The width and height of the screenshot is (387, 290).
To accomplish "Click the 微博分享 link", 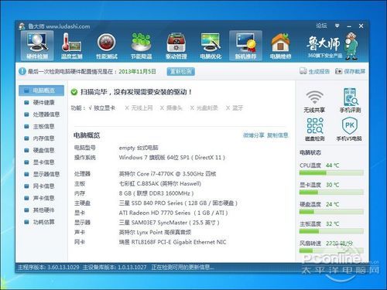I will [x=253, y=135].
